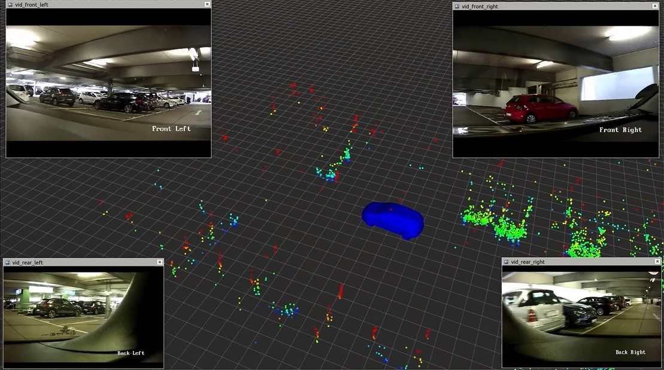Close the vid_front_right camera window

654,7
